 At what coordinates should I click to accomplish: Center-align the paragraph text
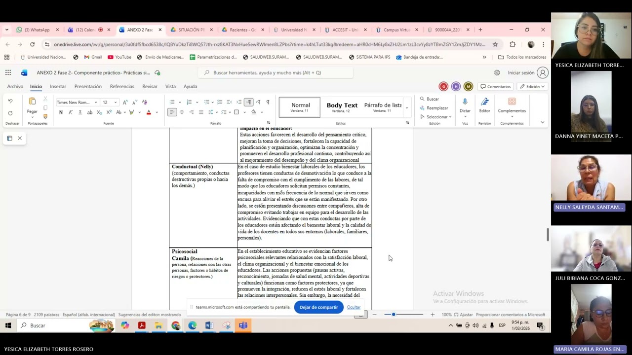[x=182, y=112]
